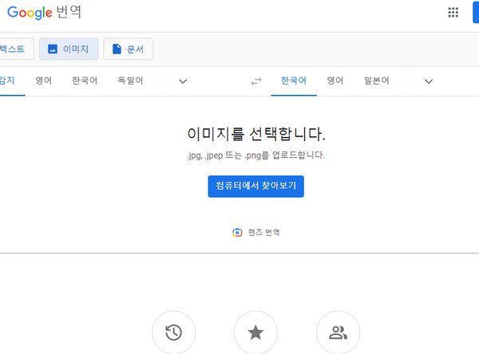The height and width of the screenshot is (354, 479).
Task: Swap source and target languages
Action: click(x=256, y=81)
